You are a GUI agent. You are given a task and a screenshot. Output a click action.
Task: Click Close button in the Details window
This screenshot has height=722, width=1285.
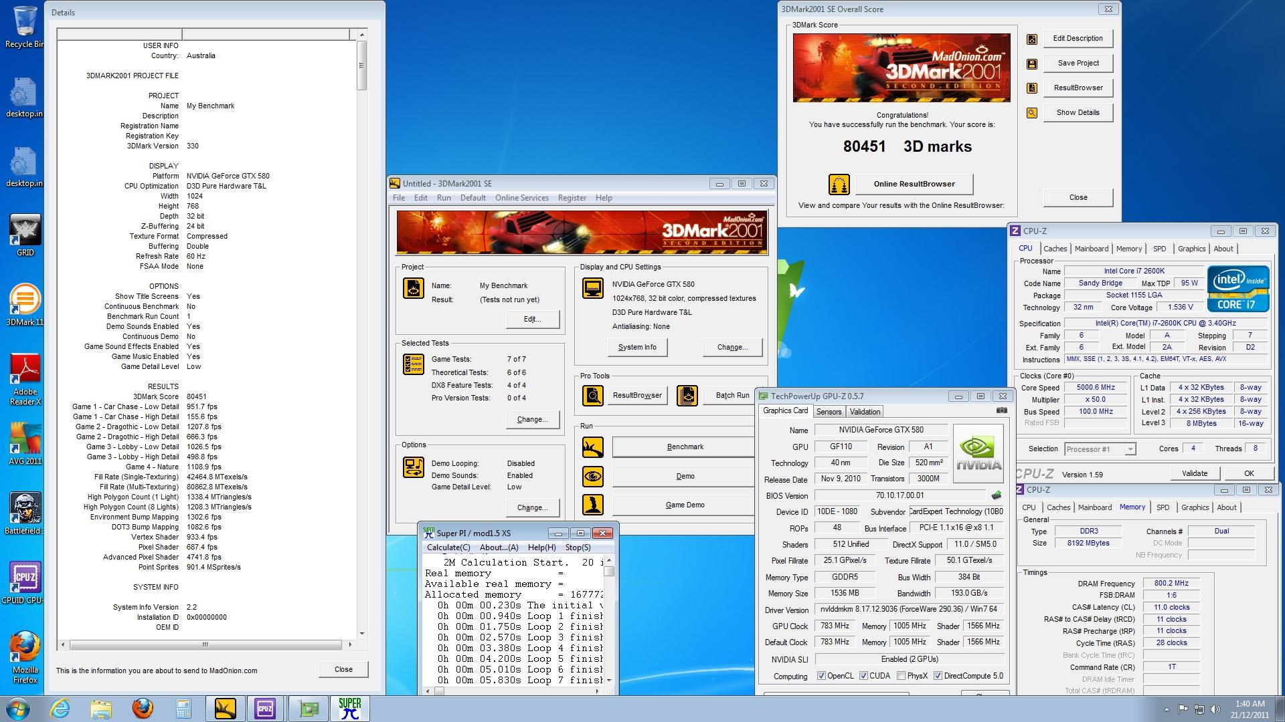tap(343, 669)
